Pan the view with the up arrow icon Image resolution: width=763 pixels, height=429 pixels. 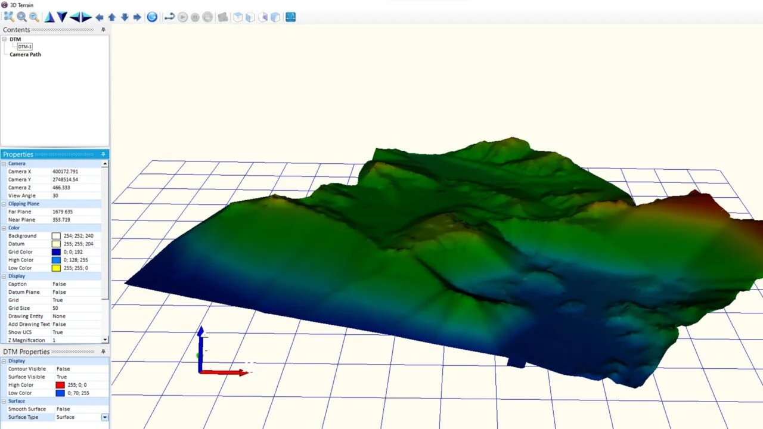(x=111, y=17)
